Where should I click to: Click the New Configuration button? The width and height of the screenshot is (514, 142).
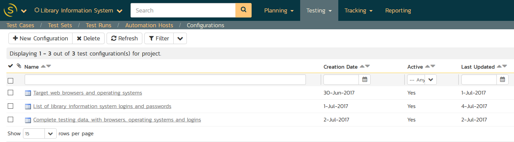coord(40,38)
